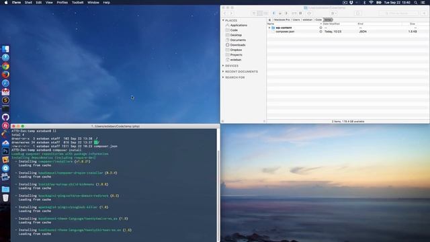This screenshot has height=242, width=430.
Task: Switch file browser to icon view
Action: pyautogui.click(x=254, y=13)
